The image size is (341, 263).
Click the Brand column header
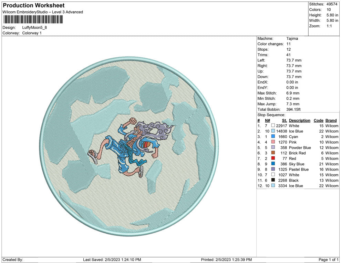click(x=331, y=120)
